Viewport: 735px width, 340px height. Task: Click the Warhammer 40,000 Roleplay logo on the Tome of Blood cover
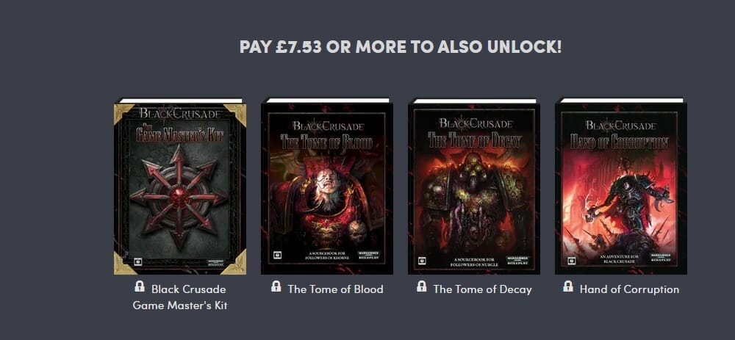click(x=370, y=256)
